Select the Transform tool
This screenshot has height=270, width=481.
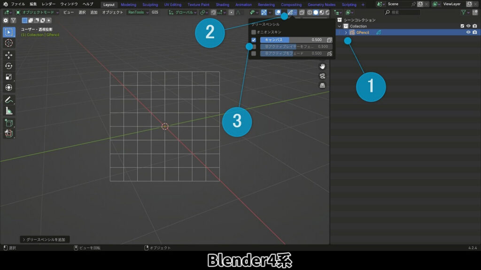pos(9,88)
